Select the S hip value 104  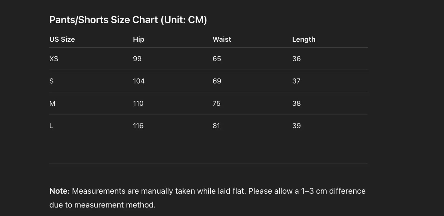139,81
